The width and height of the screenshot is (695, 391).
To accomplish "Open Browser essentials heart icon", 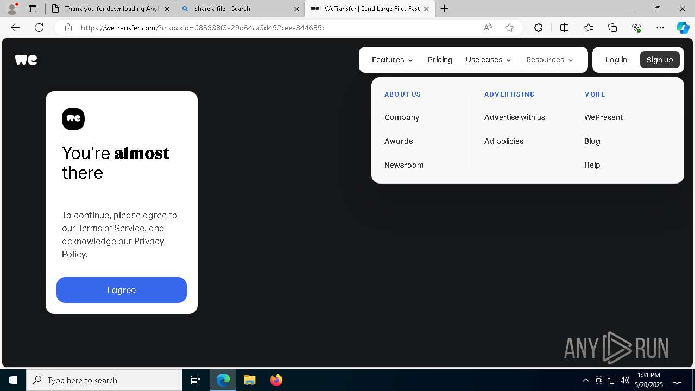I will click(636, 28).
